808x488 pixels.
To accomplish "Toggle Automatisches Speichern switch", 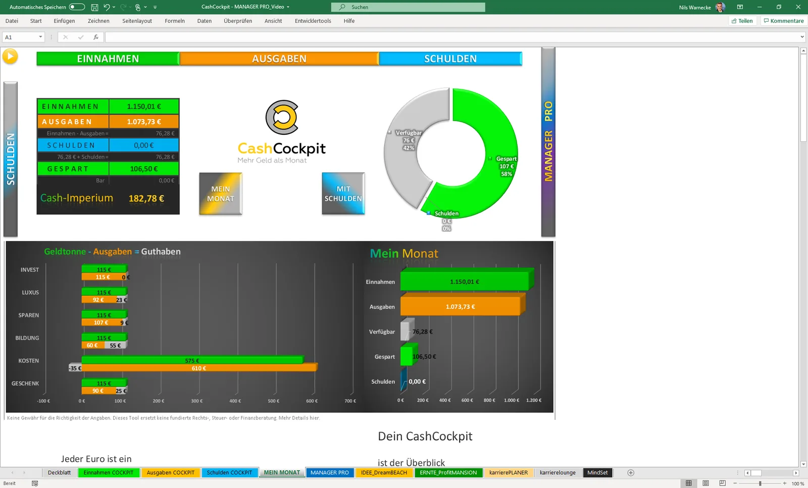I will [77, 7].
